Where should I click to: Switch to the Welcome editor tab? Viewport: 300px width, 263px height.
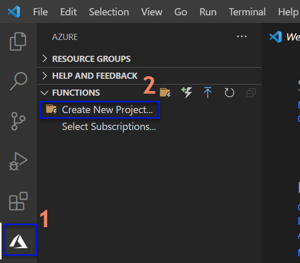[x=285, y=37]
